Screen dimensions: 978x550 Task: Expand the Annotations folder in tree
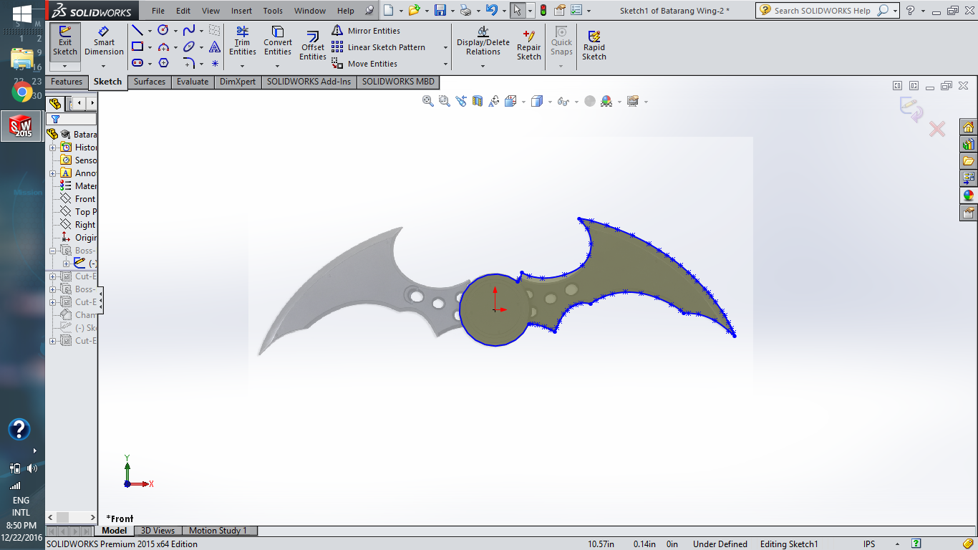[53, 173]
